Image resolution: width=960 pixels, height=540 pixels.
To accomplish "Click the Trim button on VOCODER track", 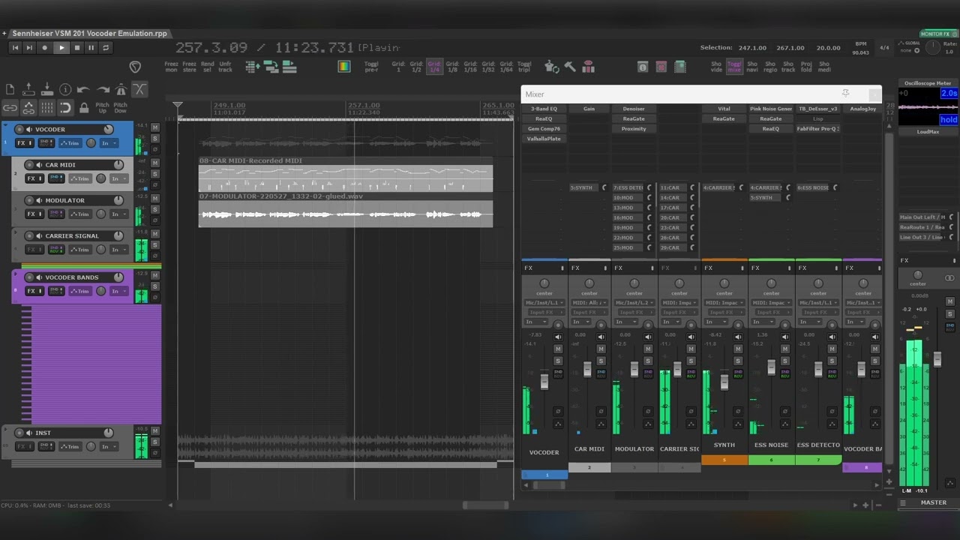I will 70,143.
